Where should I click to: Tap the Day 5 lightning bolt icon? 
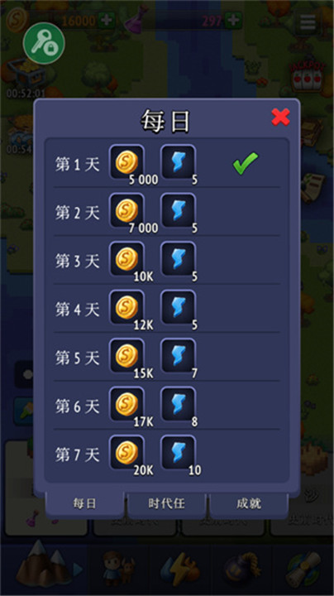[x=179, y=356]
